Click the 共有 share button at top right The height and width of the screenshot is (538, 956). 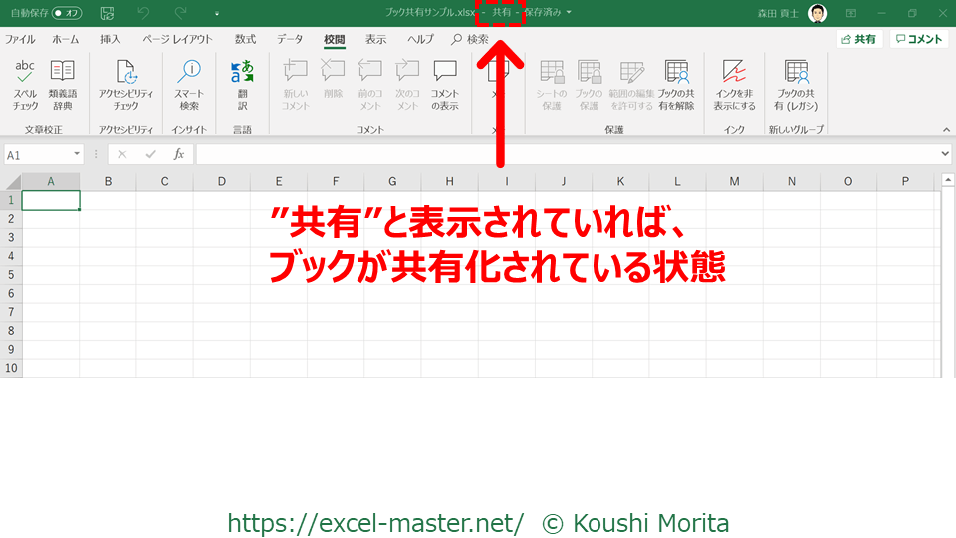point(858,39)
